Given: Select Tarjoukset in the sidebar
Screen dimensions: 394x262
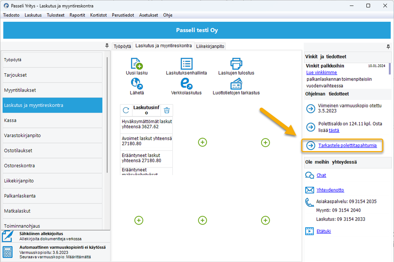Looking at the screenshot, I should (52, 75).
